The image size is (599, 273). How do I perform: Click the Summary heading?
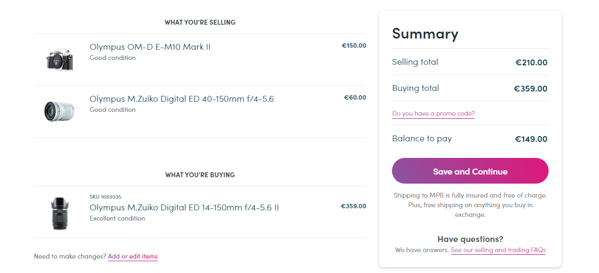coord(425,34)
